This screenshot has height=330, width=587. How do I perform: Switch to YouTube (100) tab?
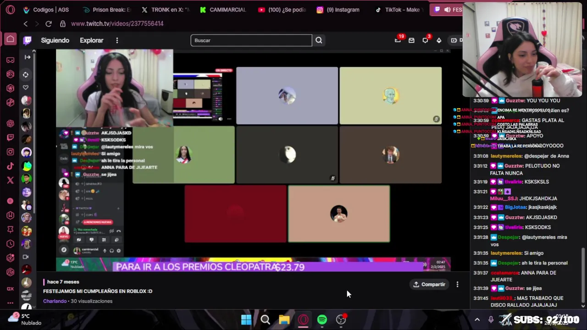point(283,10)
